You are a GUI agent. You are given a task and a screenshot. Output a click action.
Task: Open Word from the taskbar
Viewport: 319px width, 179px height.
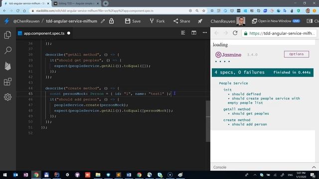click(129, 175)
